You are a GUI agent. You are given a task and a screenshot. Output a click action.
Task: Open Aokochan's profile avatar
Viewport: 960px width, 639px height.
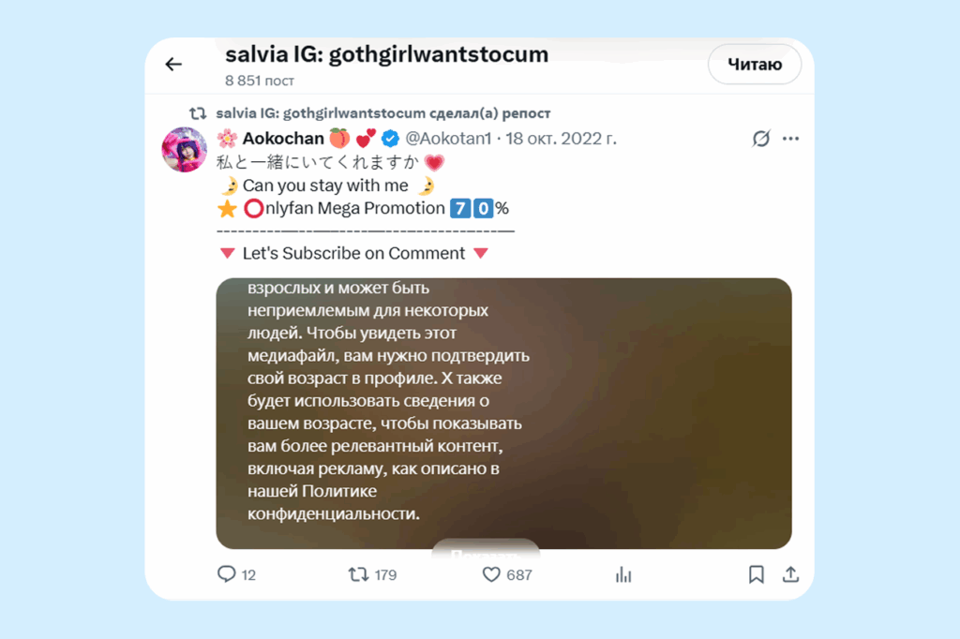pos(185,150)
